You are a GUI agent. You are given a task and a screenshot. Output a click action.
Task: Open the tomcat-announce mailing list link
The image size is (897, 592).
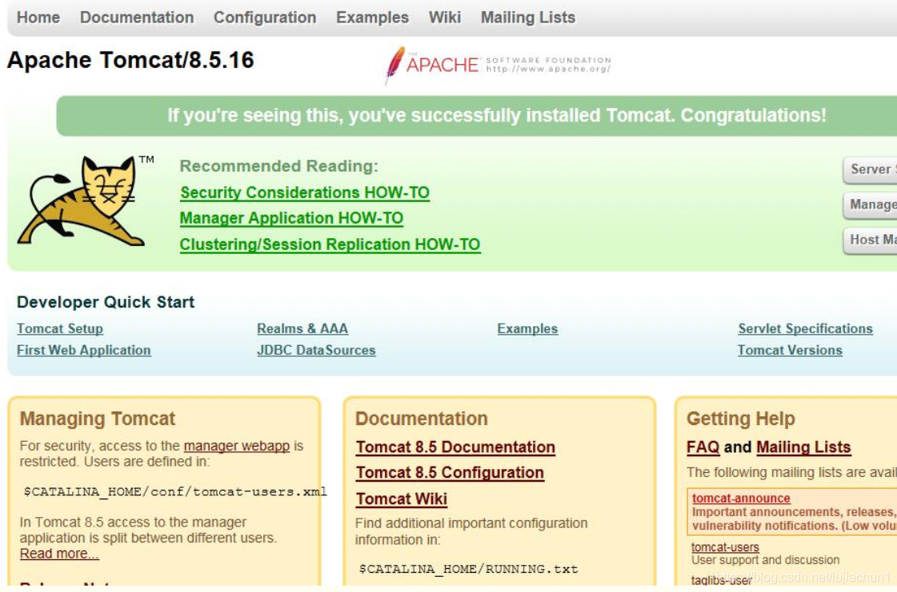tap(741, 499)
